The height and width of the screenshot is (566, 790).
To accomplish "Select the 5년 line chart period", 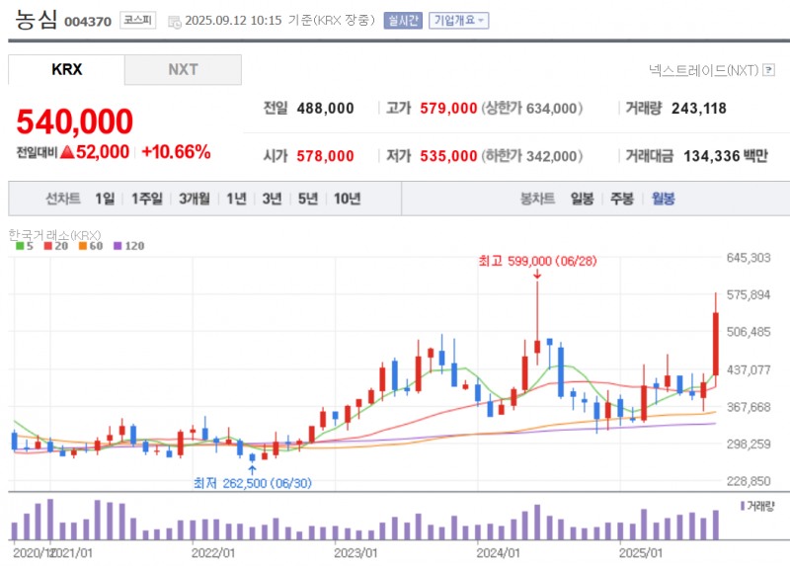I will pos(308,199).
